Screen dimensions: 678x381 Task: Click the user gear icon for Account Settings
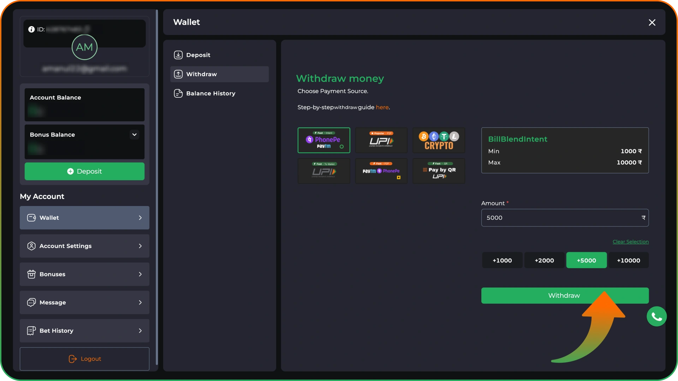(31, 246)
